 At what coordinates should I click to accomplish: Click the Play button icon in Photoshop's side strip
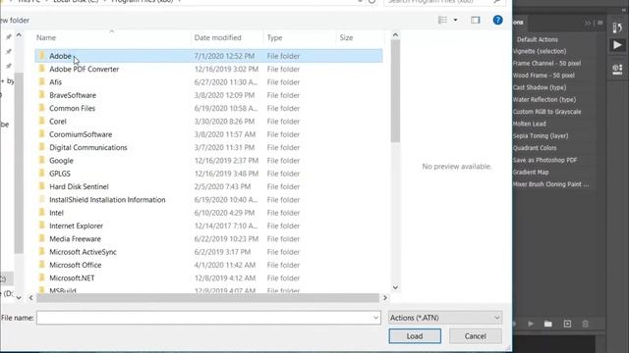pos(617,45)
